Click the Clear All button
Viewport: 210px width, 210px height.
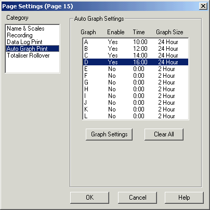point(164,134)
